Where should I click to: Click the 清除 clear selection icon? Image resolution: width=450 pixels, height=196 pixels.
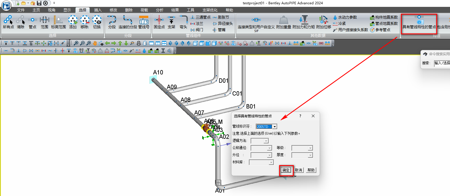21,22
